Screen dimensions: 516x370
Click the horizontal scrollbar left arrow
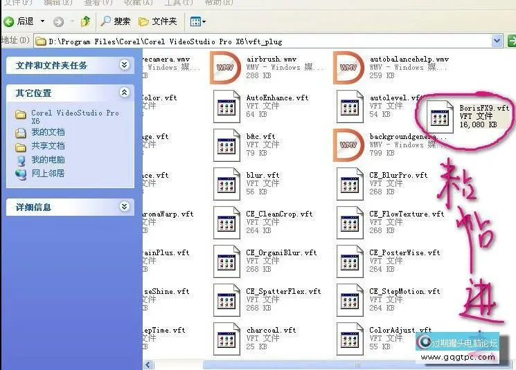point(148,364)
